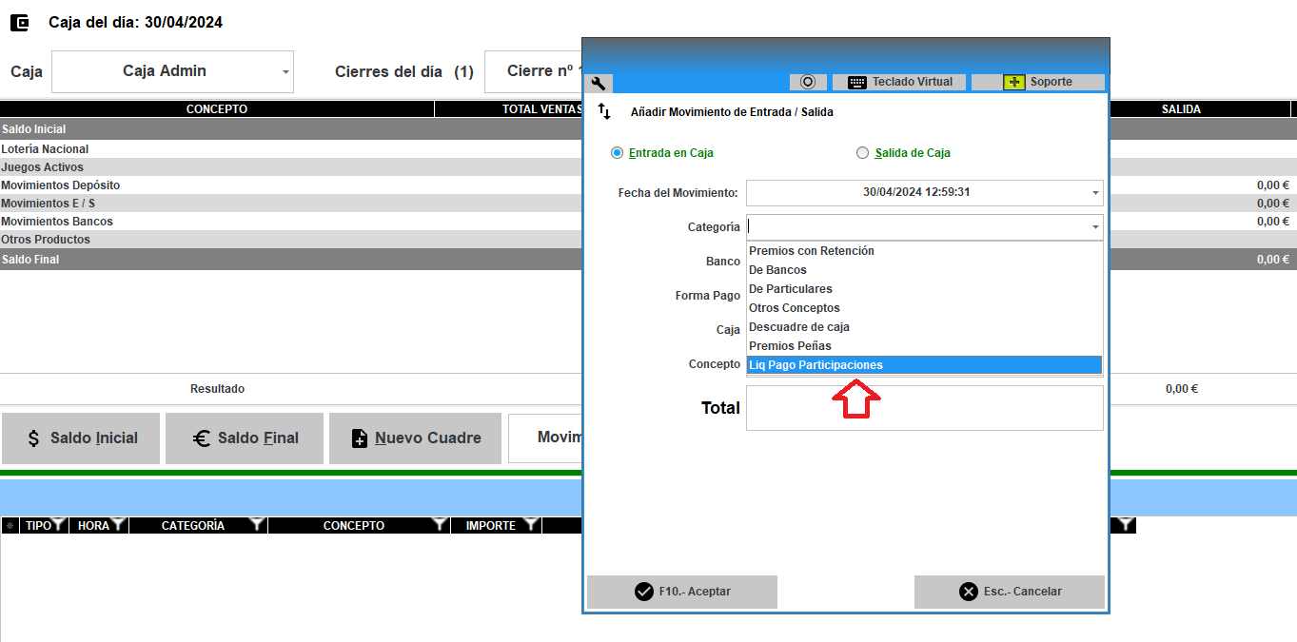This screenshot has height=642, width=1297.
Task: Choose Premios con Retención option
Action: 924,251
